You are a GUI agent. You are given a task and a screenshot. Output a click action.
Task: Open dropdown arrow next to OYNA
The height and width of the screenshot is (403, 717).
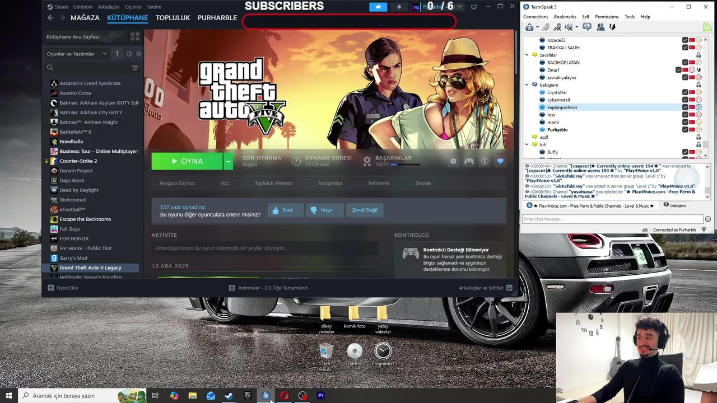pos(228,161)
